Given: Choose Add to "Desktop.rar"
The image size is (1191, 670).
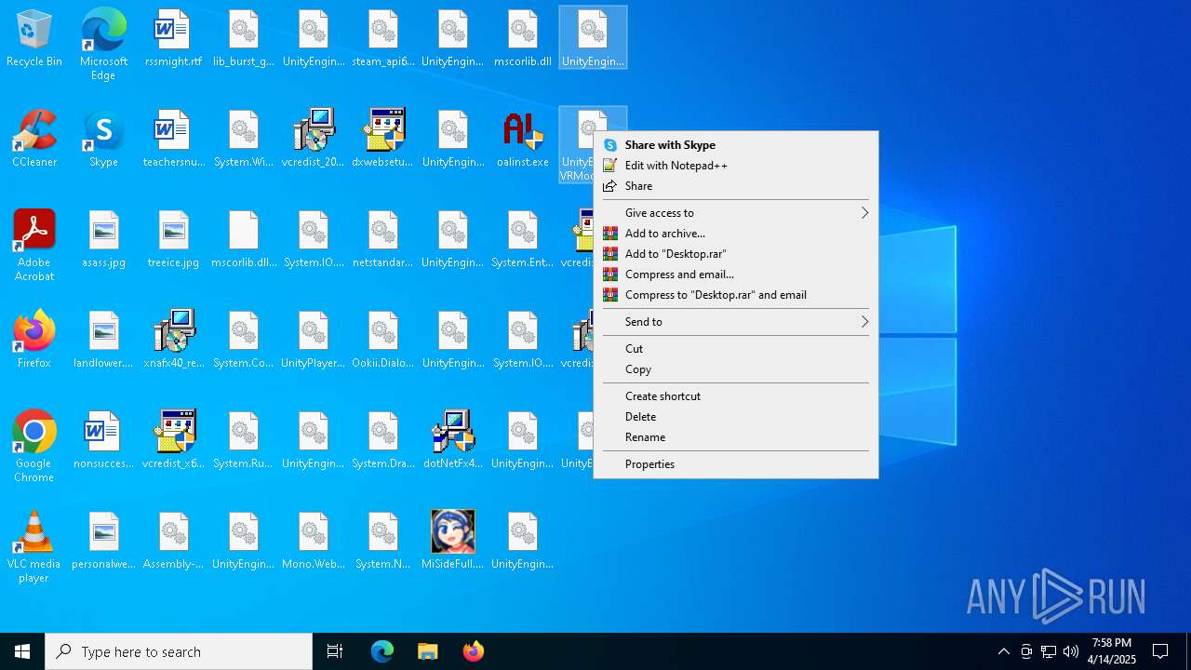Looking at the screenshot, I should [x=735, y=254].
